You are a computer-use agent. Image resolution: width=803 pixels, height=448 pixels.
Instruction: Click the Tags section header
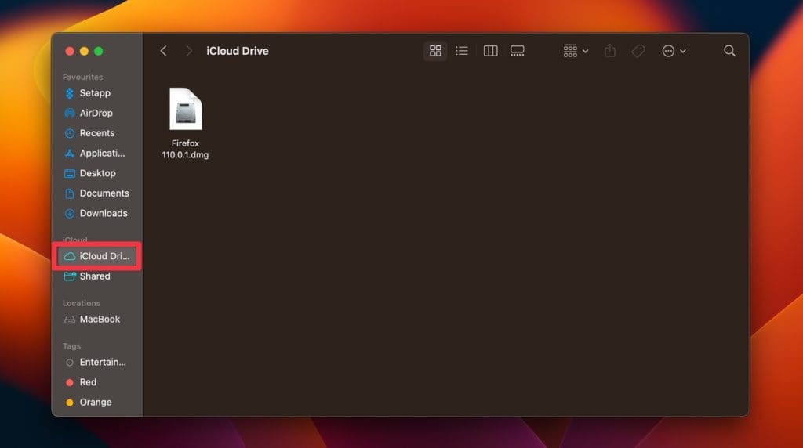pos(71,345)
